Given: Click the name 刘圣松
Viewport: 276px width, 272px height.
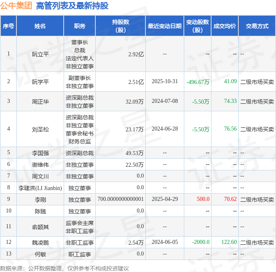Looking at the screenshot, I should (40, 129).
